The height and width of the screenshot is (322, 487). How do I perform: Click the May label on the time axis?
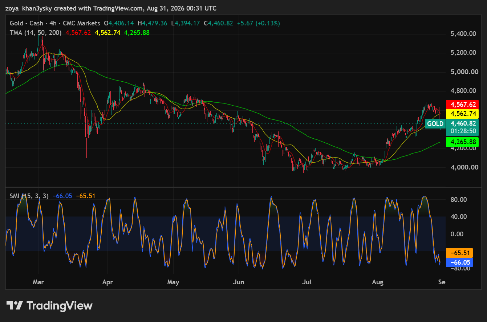coord(174,282)
